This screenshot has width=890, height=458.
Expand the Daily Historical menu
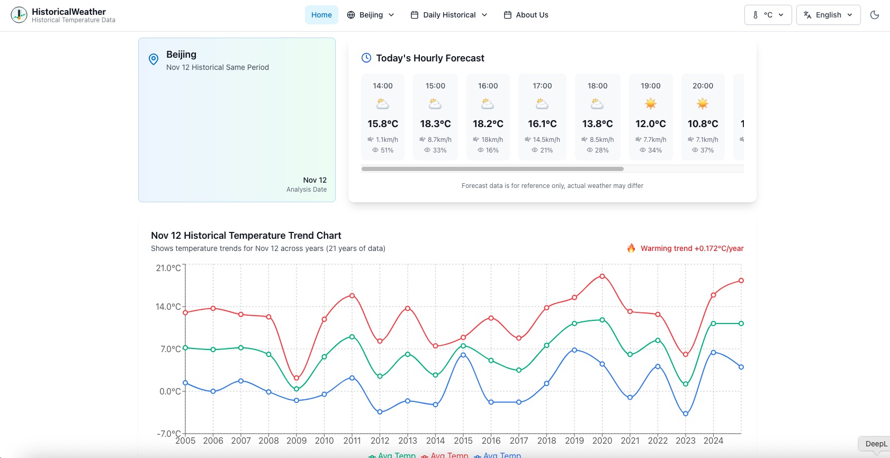449,15
